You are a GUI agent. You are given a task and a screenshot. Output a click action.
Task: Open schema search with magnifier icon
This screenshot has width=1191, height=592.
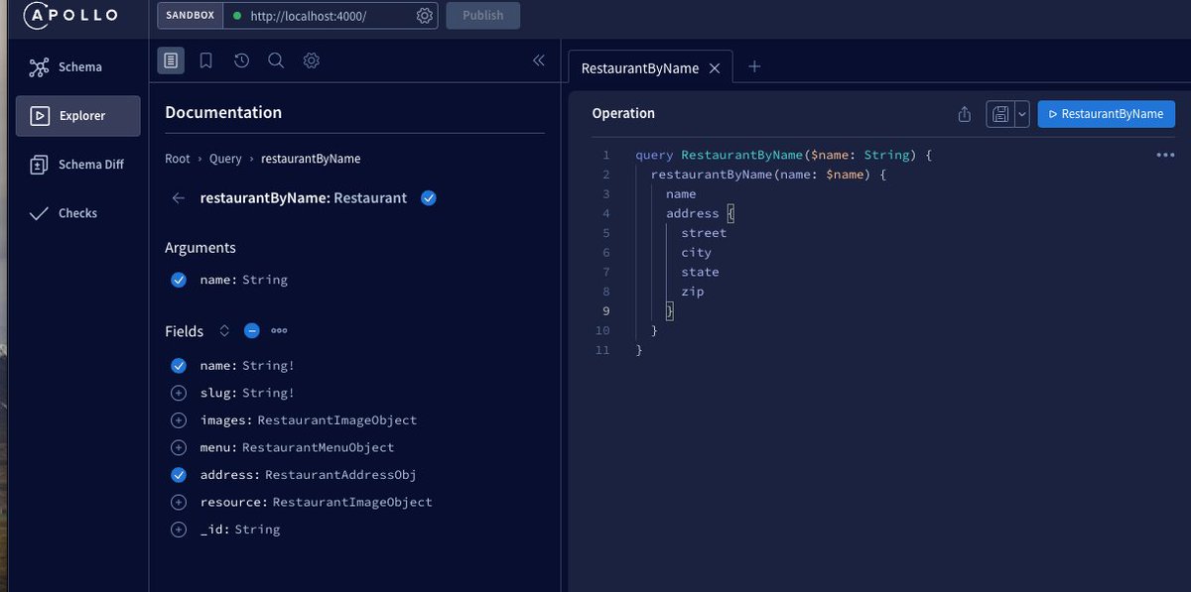276,59
